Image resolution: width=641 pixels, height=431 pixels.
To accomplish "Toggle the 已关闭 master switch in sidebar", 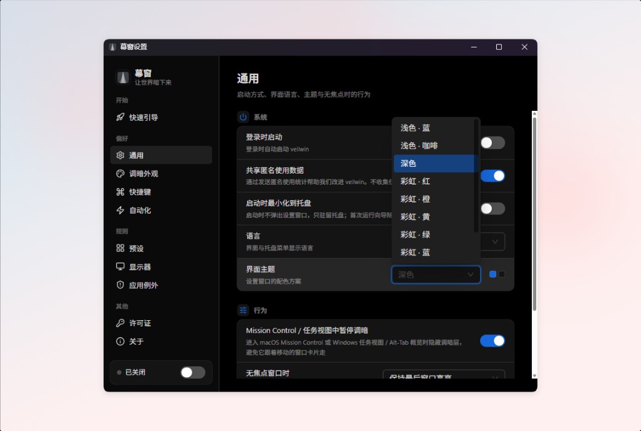I will click(x=193, y=372).
